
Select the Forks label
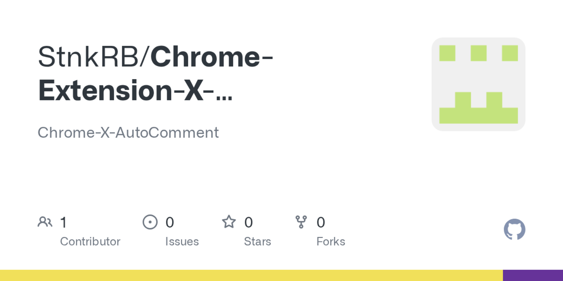click(331, 242)
